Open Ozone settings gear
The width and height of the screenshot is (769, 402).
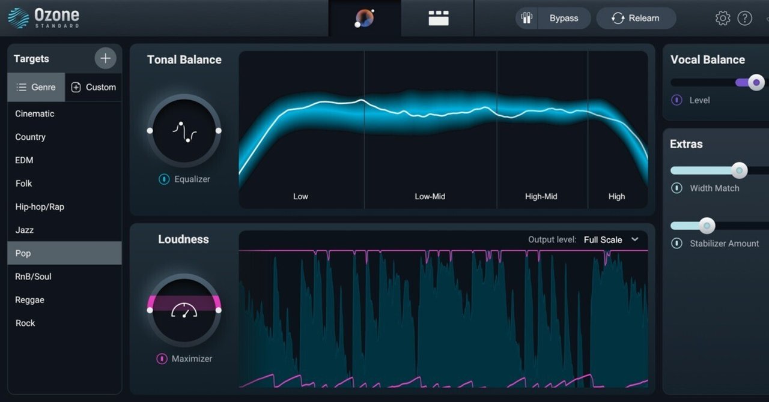[723, 18]
